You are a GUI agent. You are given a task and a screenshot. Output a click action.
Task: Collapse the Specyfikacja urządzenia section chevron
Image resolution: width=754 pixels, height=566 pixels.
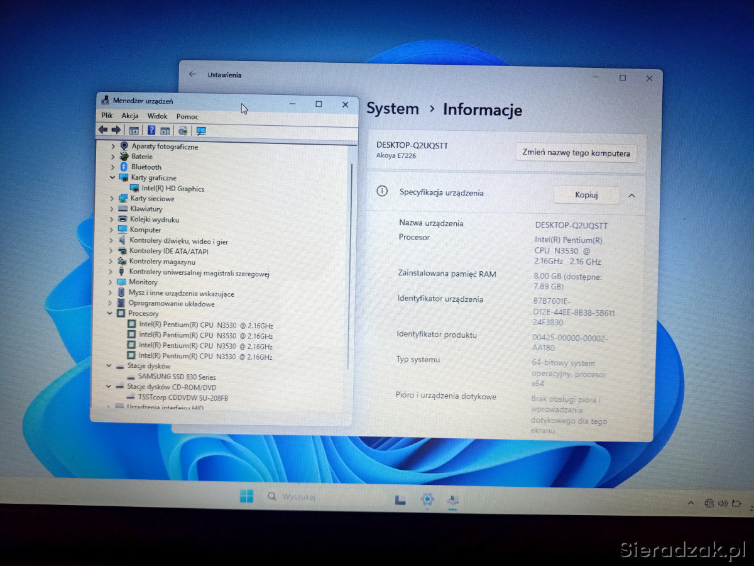click(x=631, y=196)
